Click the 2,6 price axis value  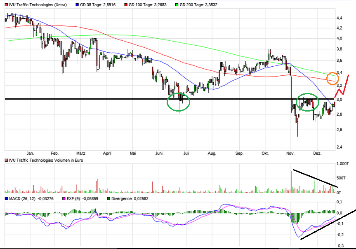339,130
